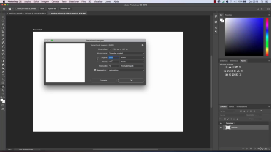Select the Gradient tool
The image size is (271, 152).
tap(3, 61)
